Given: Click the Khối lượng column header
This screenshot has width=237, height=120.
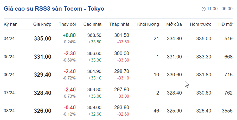Looking at the screenshot, I should click(148, 24).
